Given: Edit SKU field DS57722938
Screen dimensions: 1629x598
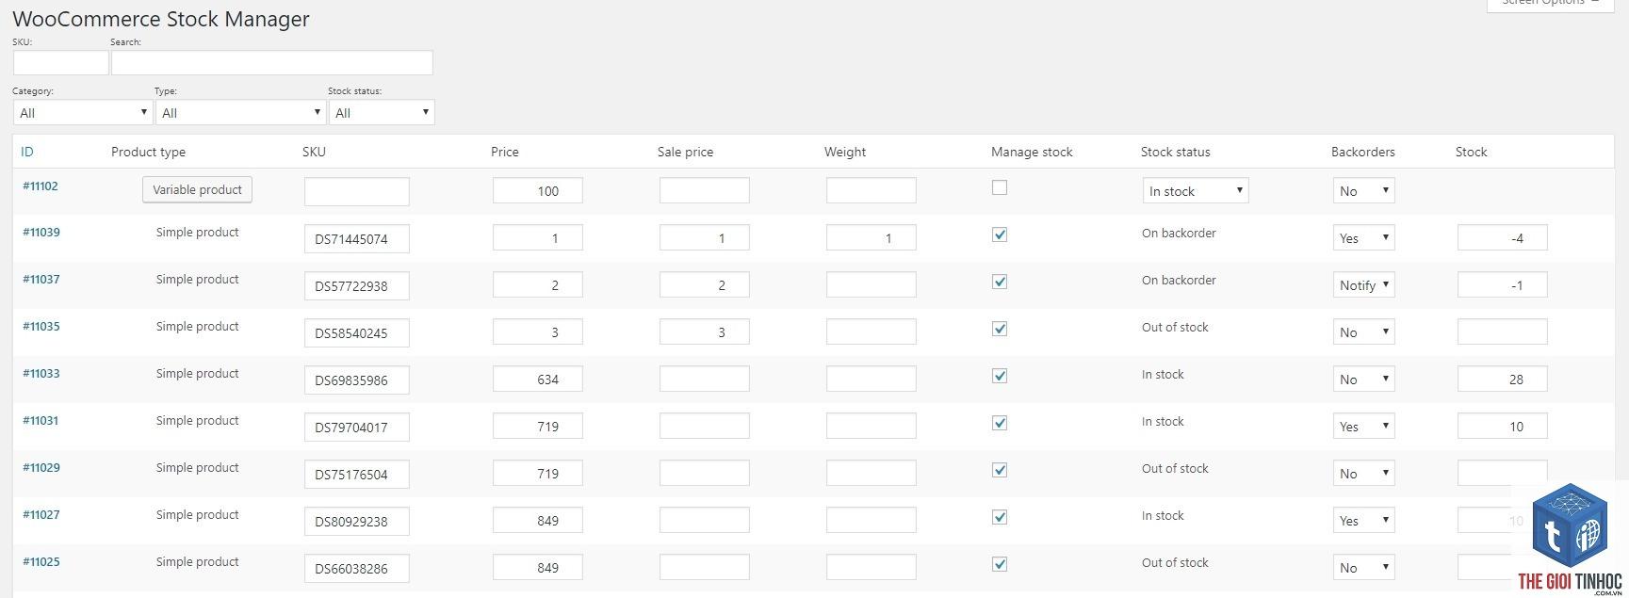Looking at the screenshot, I should coord(357,285).
